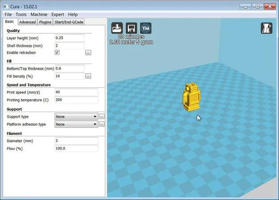Screen dimensions: 279x200
Task: Expand the Support type dropdown
Action: (x=76, y=116)
